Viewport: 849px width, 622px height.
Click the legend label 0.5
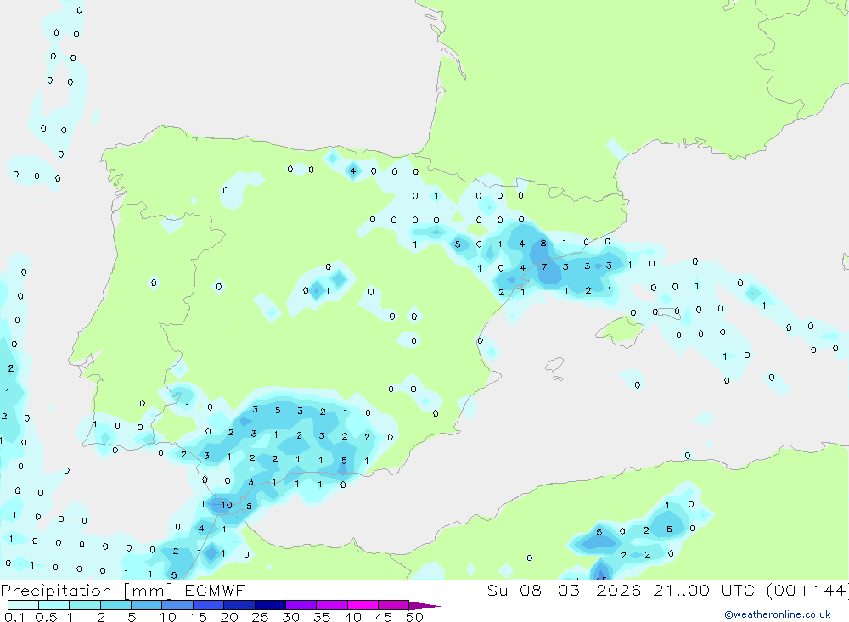pyautogui.click(x=46, y=617)
